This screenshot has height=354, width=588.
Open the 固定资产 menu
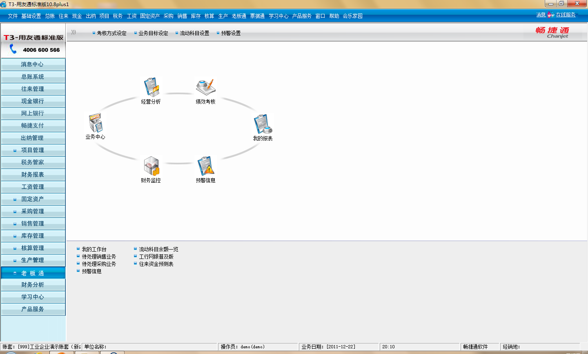click(150, 16)
